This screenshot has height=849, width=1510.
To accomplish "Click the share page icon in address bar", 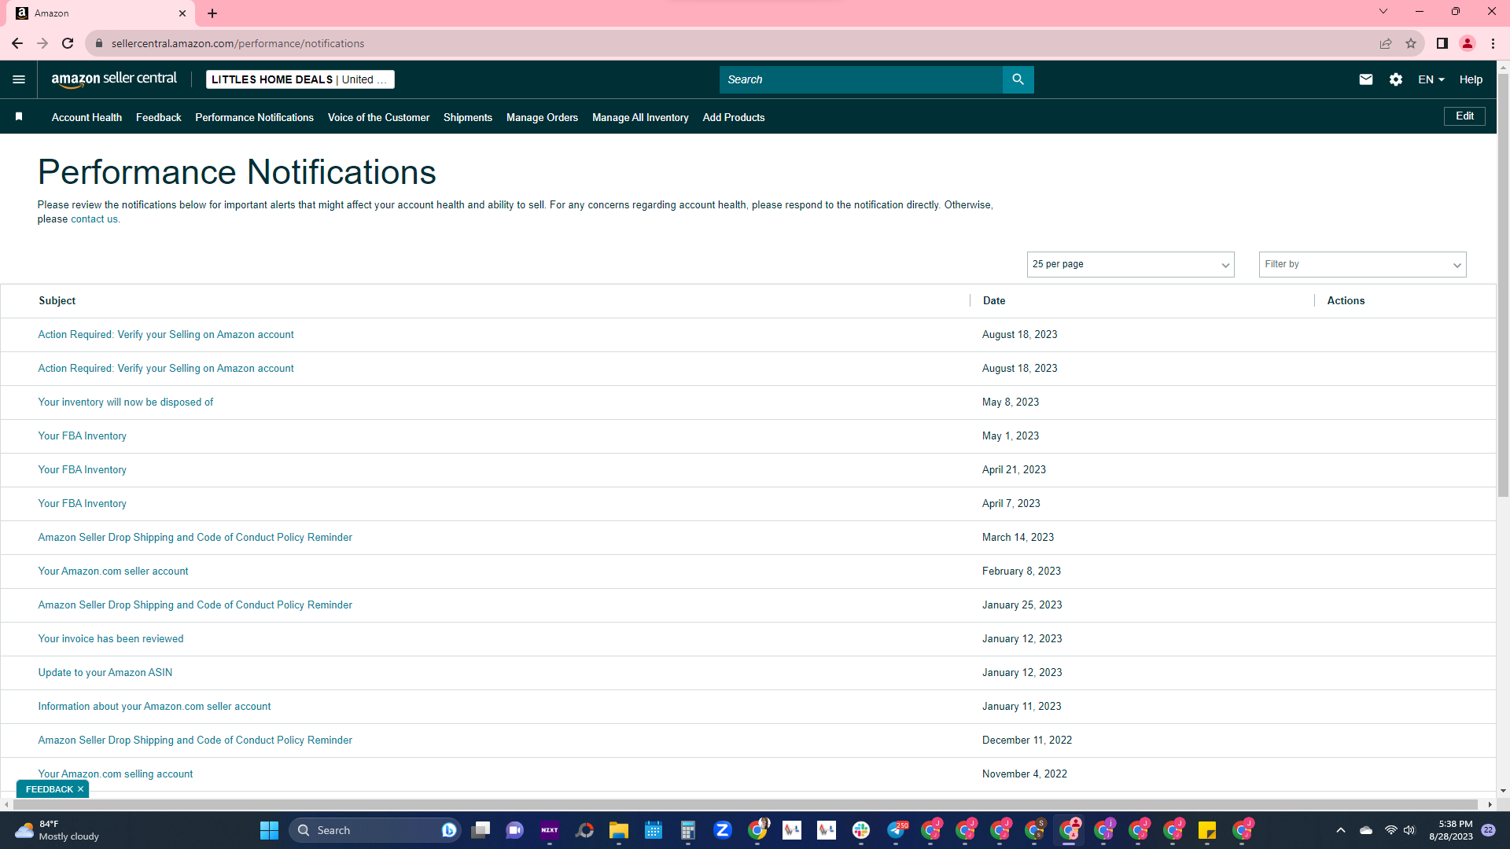I will point(1386,43).
